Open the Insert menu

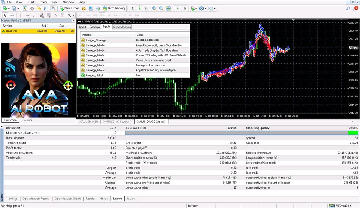coord(30,2)
